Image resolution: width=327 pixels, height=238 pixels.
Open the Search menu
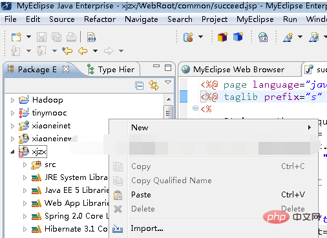coord(180,19)
